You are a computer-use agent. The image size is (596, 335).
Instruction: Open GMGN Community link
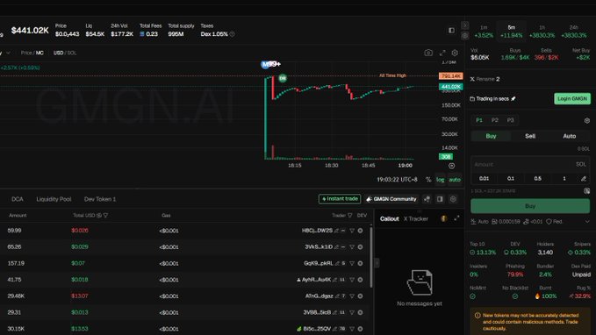tap(391, 199)
